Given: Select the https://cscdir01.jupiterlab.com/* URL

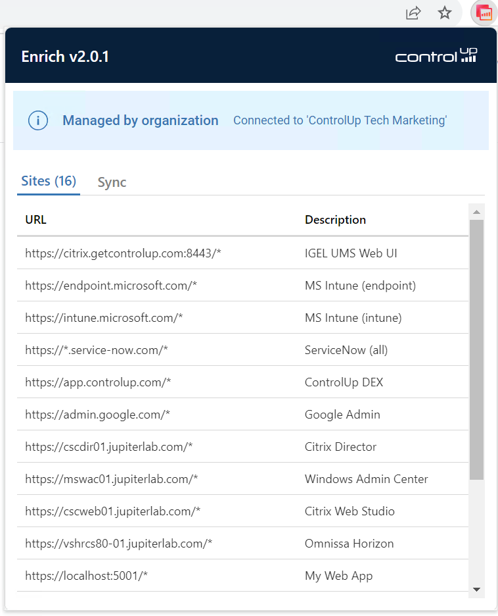Looking at the screenshot, I should click(109, 447).
